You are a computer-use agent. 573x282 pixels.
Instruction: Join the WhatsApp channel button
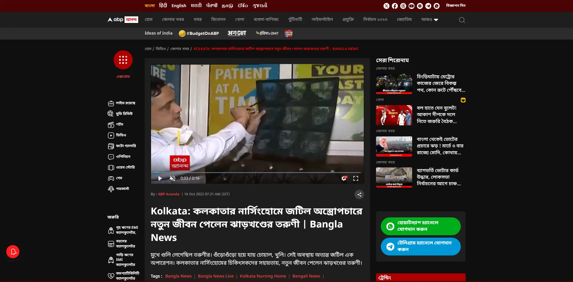click(x=420, y=226)
